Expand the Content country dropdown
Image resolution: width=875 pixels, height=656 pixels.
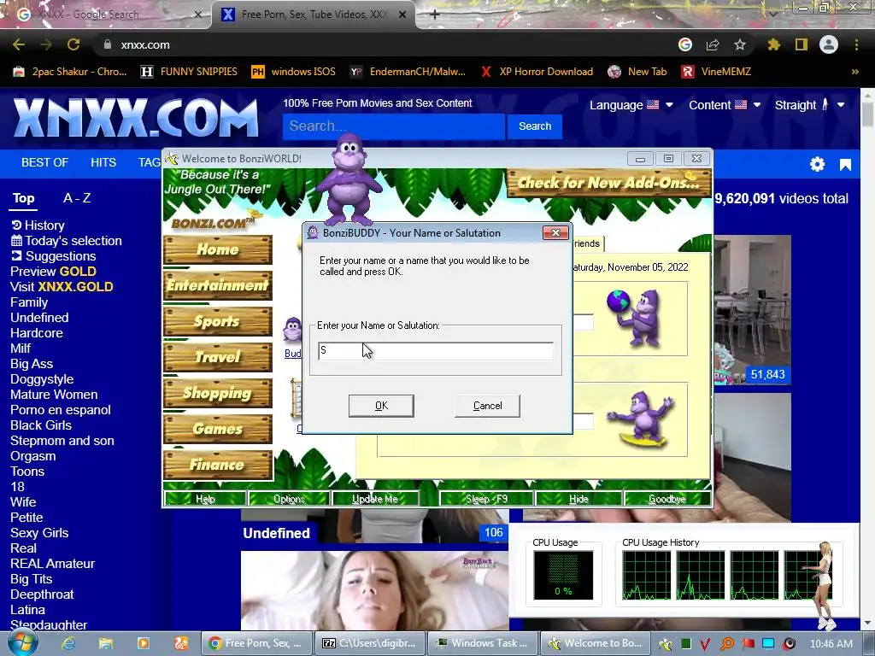(x=725, y=105)
